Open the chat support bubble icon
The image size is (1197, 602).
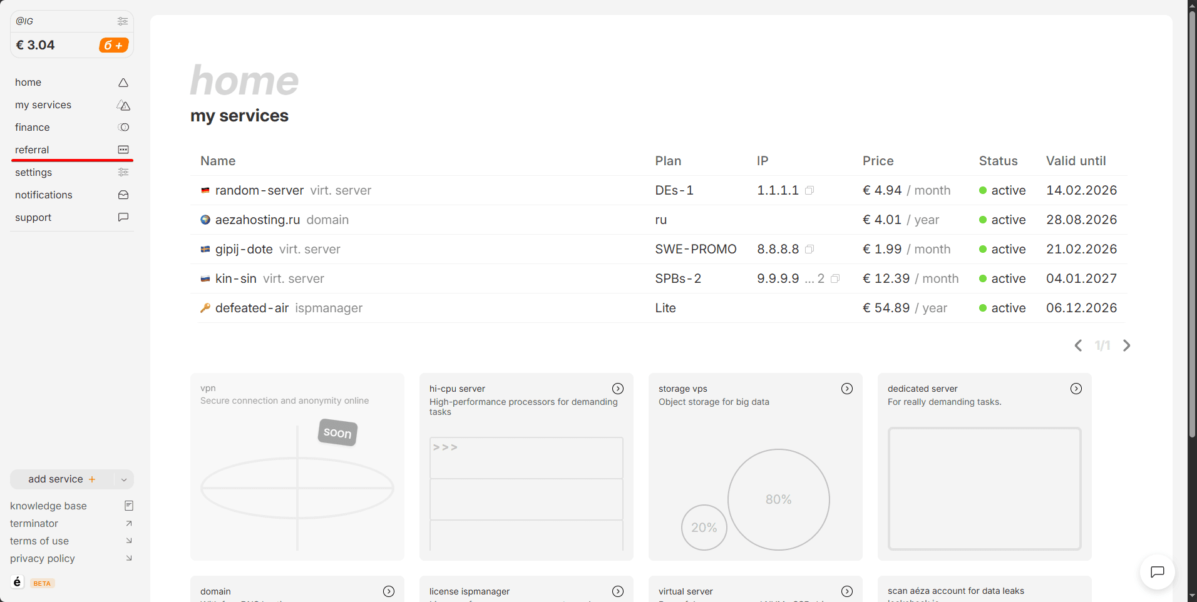pyautogui.click(x=1157, y=571)
